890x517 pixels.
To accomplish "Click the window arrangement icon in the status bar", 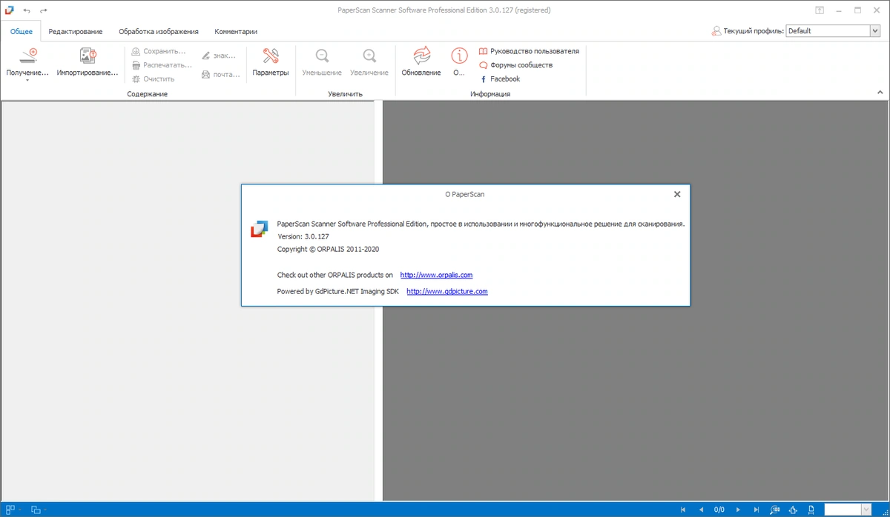I will 36,510.
